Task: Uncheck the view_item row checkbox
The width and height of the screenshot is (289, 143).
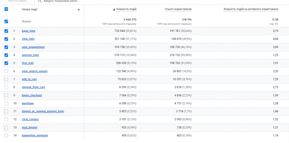Action: click(x=6, y=39)
